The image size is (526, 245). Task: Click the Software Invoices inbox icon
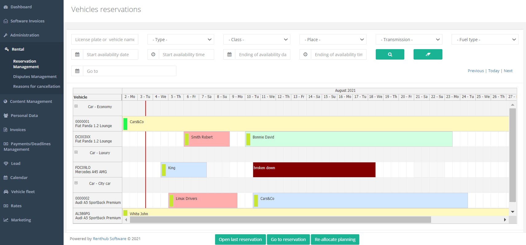[6, 21]
